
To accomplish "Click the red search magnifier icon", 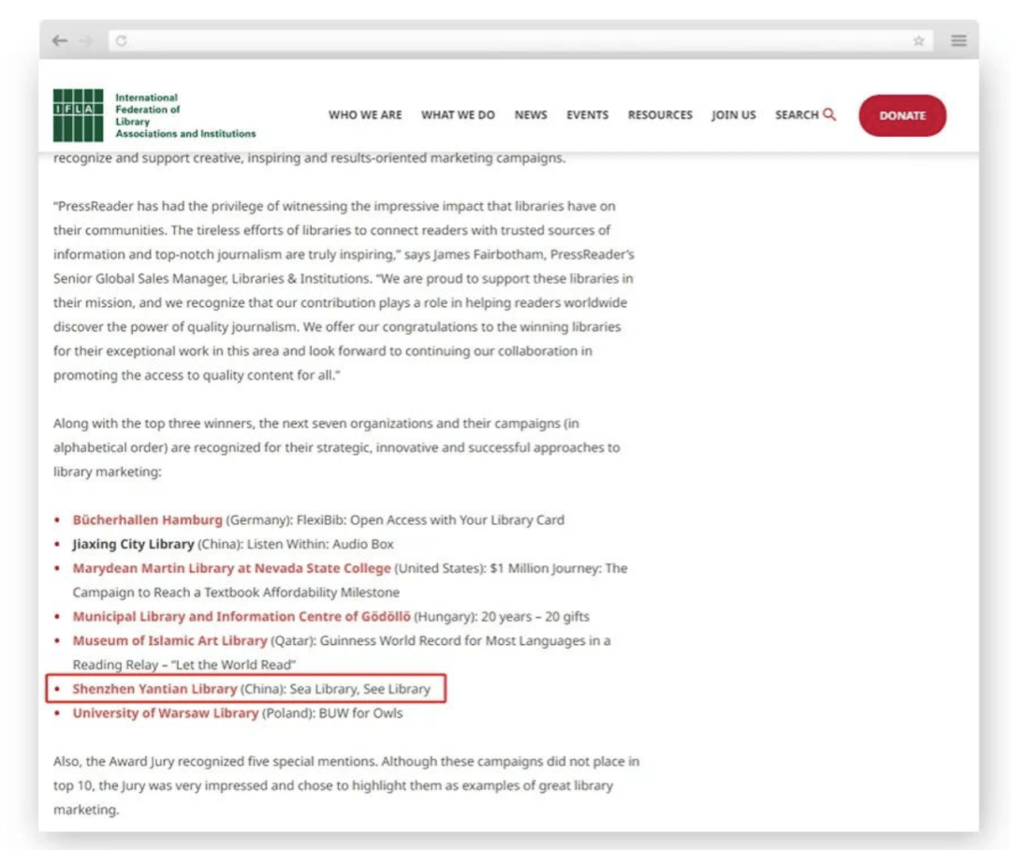I will point(829,114).
